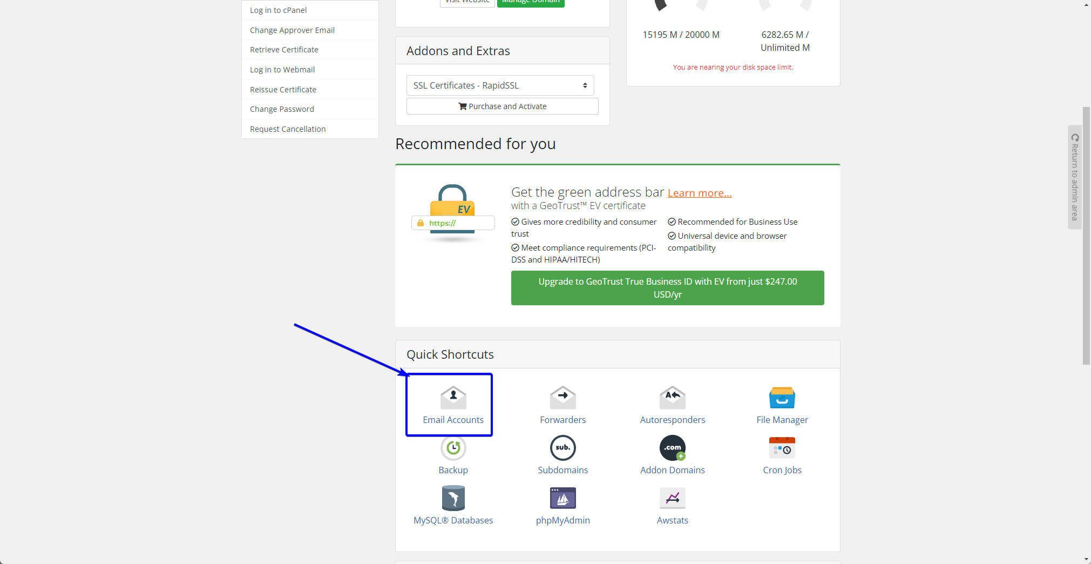The width and height of the screenshot is (1091, 564).
Task: Expand the SSL Certificates - RapidSSL dropdown
Action: coord(500,85)
